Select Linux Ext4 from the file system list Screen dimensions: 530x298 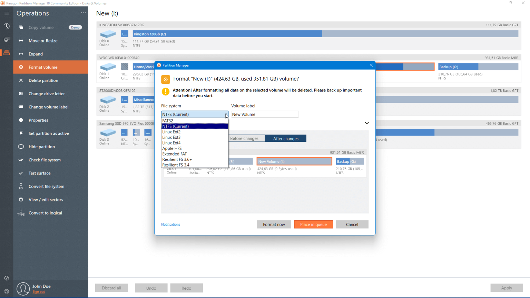[x=171, y=142]
